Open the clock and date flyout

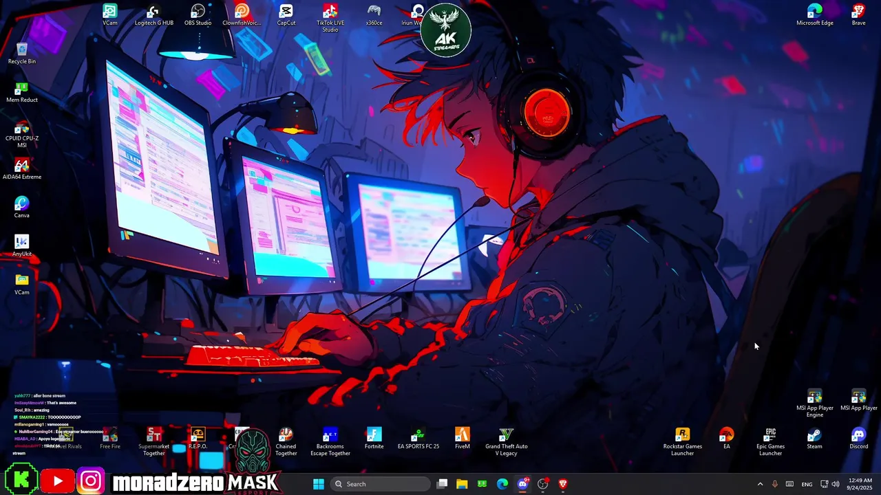(860, 484)
